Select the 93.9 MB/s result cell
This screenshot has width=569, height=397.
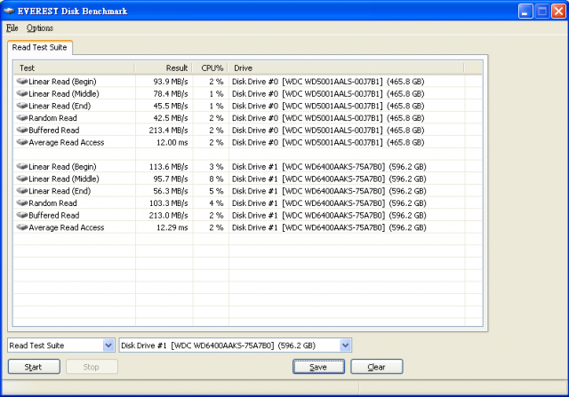[171, 82]
